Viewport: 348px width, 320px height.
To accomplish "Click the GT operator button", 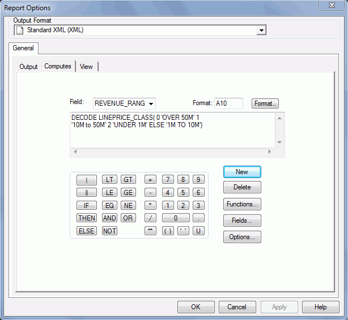I will (x=128, y=179).
